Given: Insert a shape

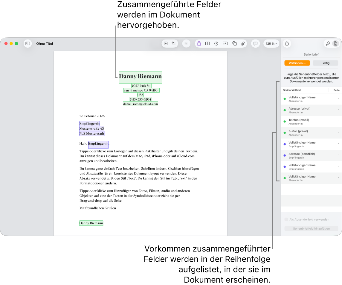Looking at the screenshot, I should click(x=234, y=43).
